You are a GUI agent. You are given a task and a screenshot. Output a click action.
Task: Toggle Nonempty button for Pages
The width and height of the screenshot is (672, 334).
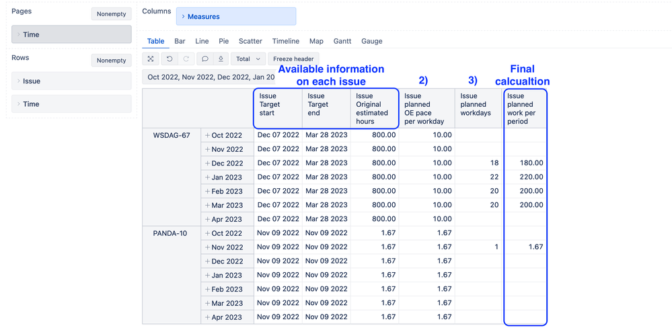[x=112, y=13]
